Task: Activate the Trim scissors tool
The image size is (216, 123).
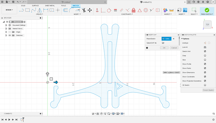Action: coord(84,10)
